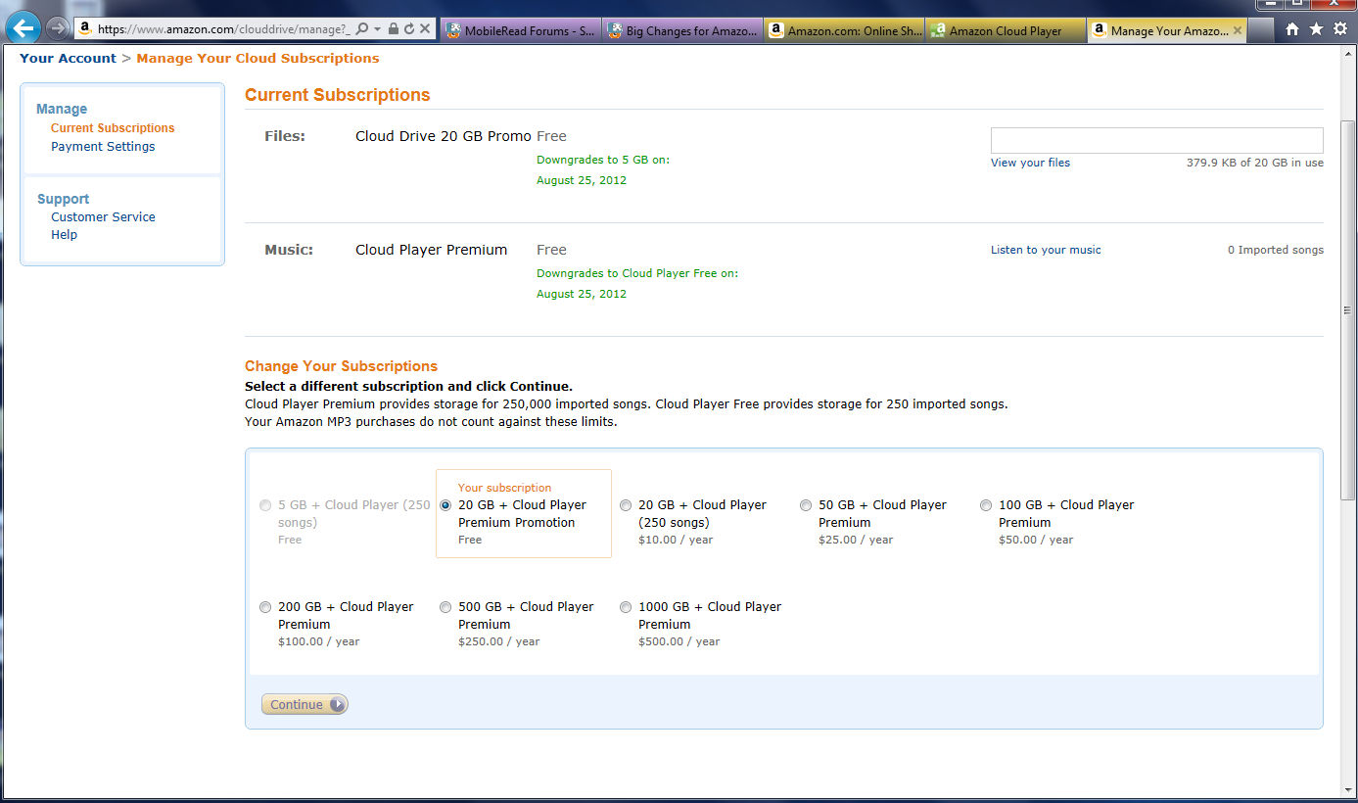Screen dimensions: 1358x803
Task: Close the Manage Your Amazon tab
Action: coord(1238,30)
